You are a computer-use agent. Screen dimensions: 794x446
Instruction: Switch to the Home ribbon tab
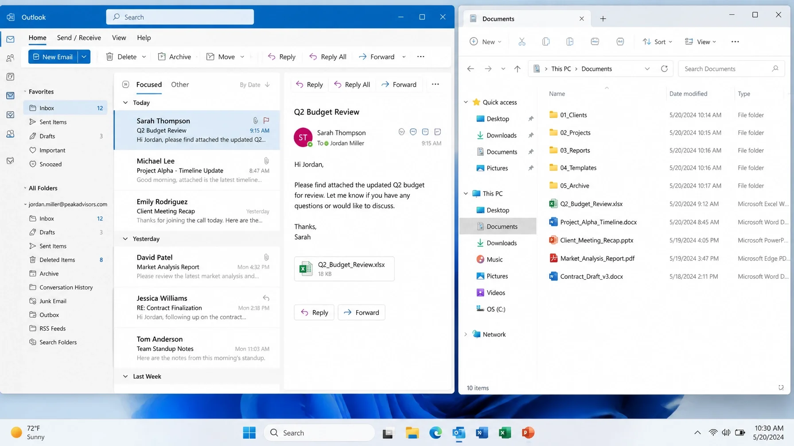coord(38,38)
